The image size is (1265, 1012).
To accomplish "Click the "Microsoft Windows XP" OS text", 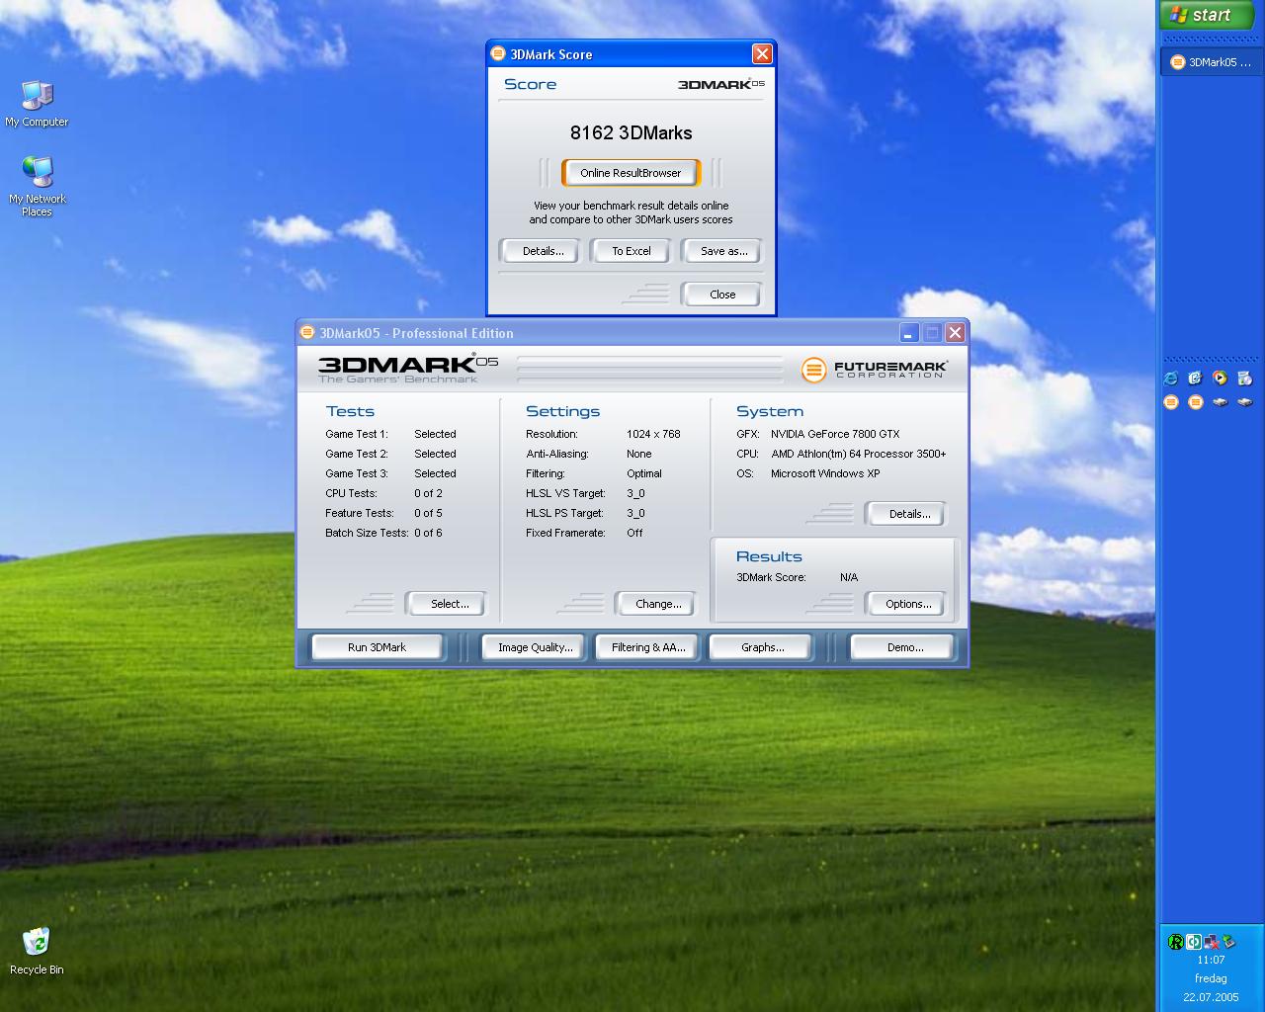I will coord(825,473).
